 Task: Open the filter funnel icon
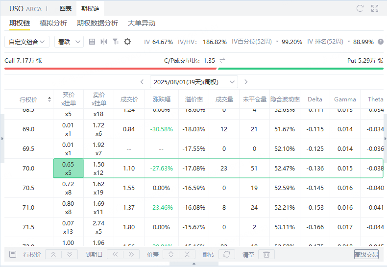(x=116, y=42)
